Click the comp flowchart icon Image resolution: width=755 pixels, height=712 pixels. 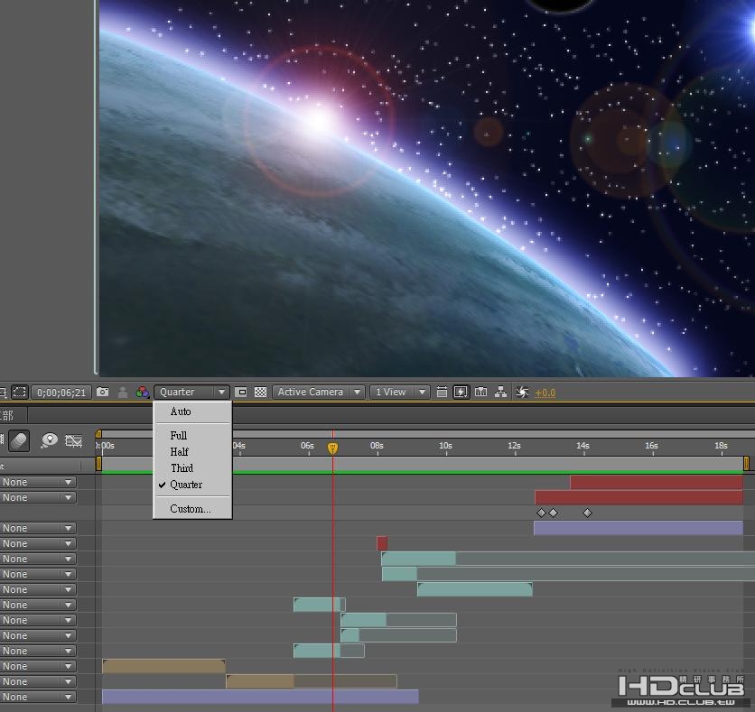(500, 393)
